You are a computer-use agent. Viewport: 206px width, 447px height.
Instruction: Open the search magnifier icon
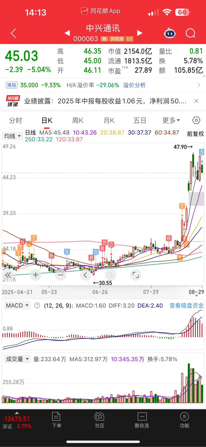point(190,33)
